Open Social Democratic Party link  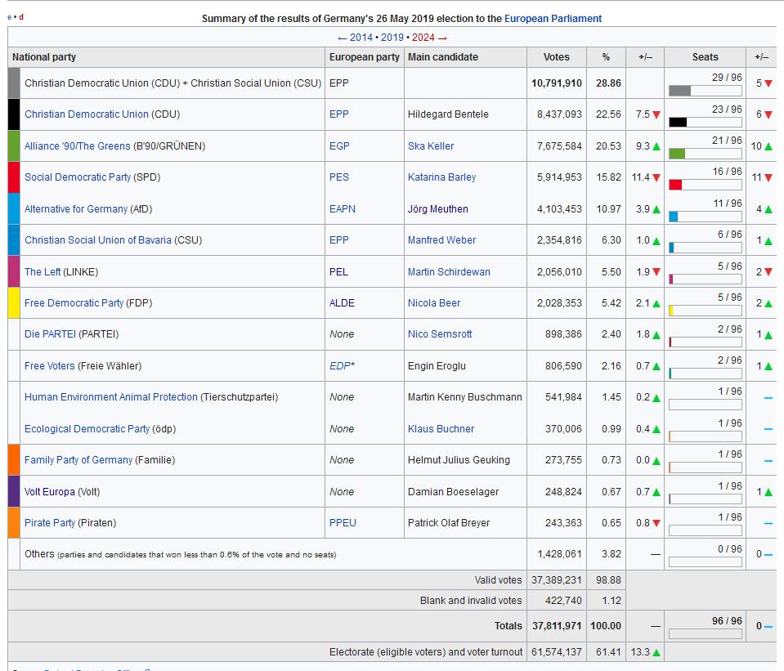tap(78, 177)
